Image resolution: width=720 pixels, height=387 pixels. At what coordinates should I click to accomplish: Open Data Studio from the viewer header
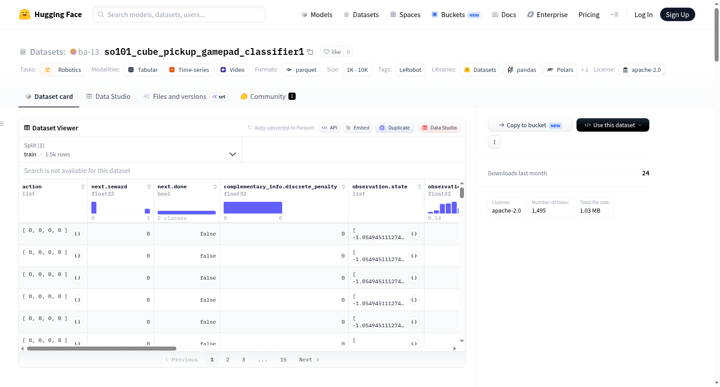click(x=439, y=128)
